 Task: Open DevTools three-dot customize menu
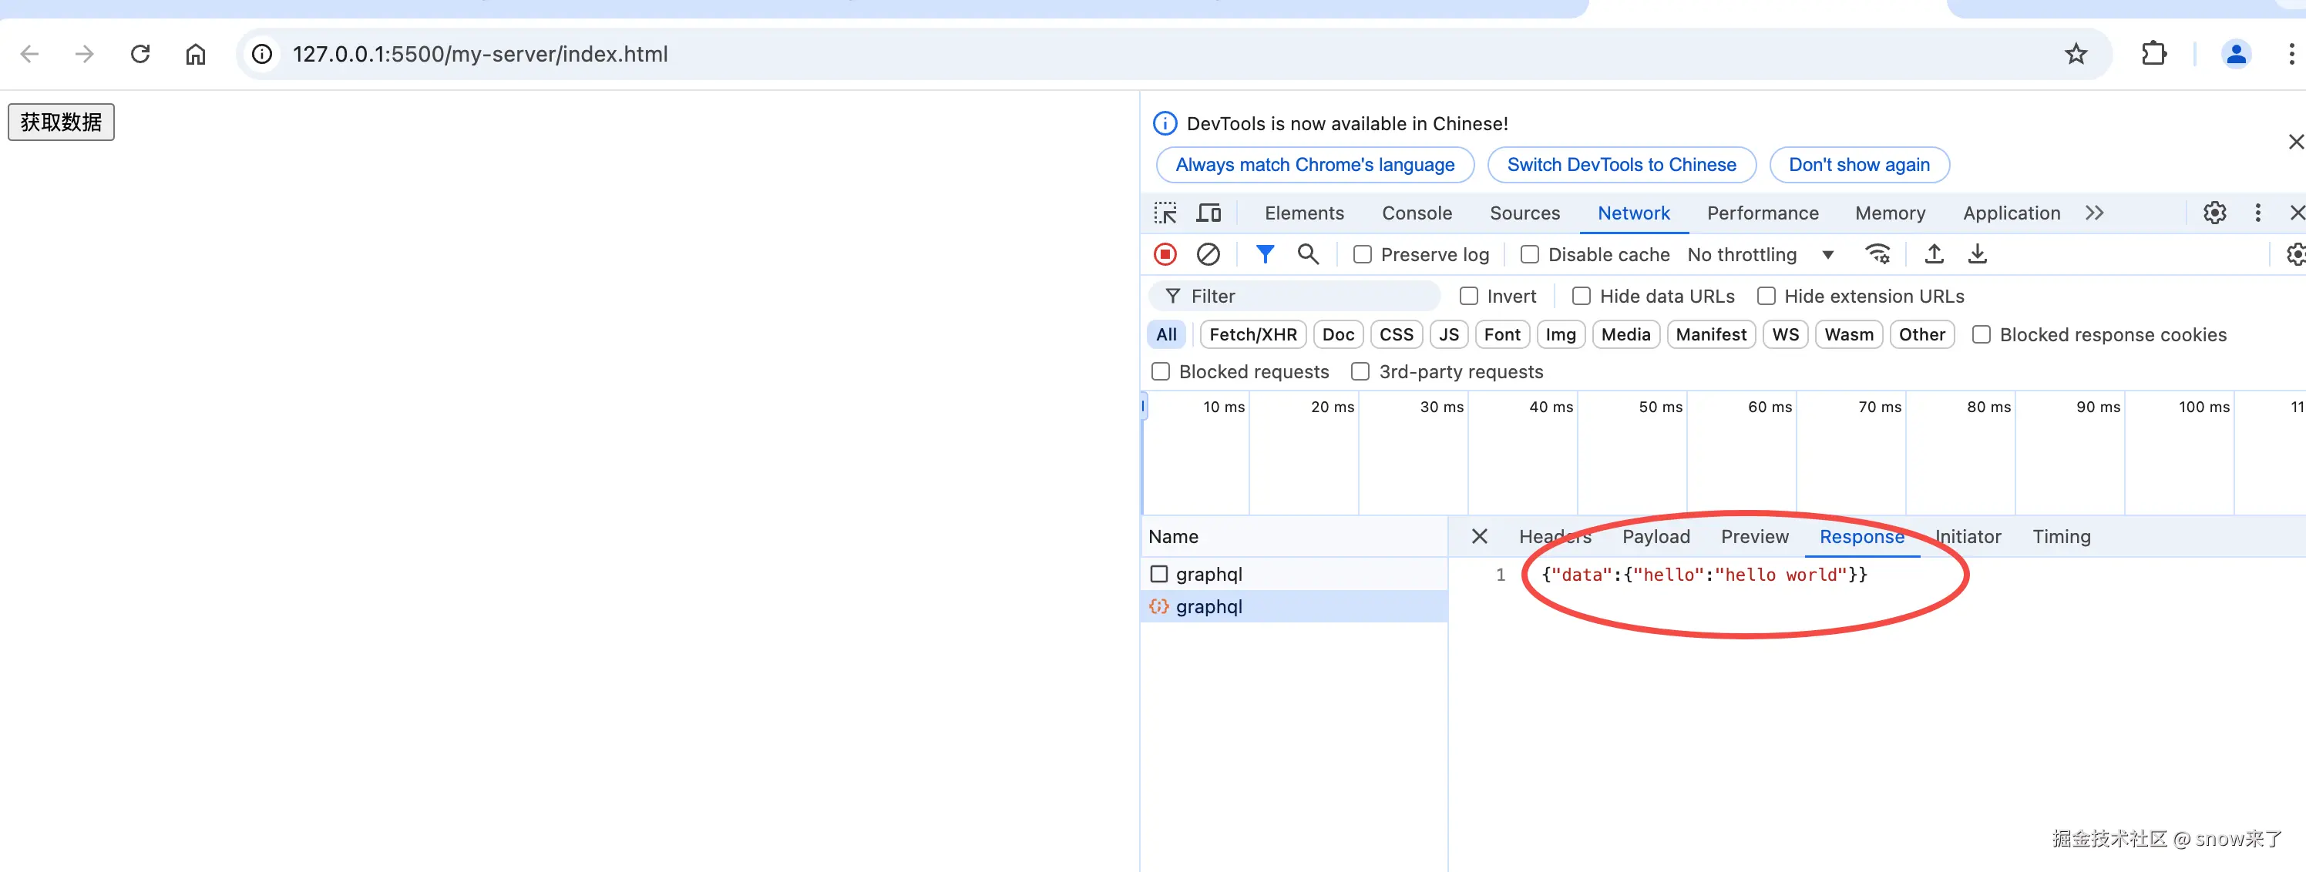click(x=2257, y=213)
